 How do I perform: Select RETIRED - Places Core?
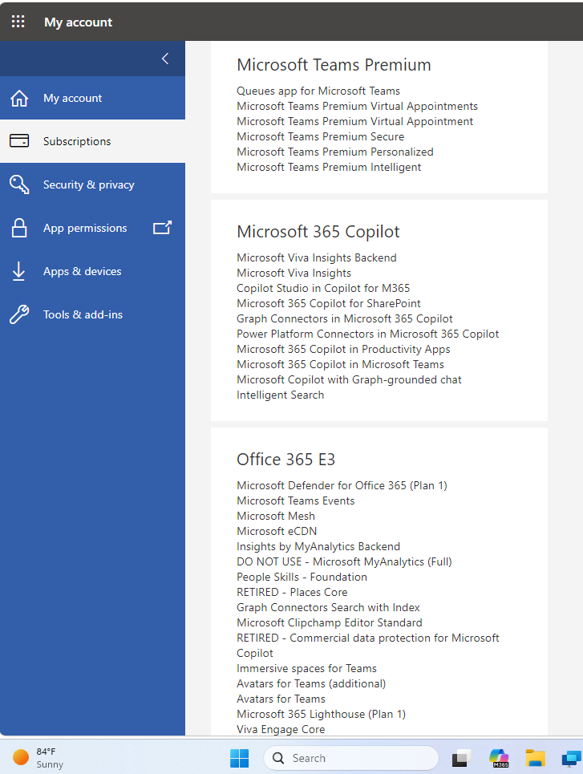click(x=292, y=593)
